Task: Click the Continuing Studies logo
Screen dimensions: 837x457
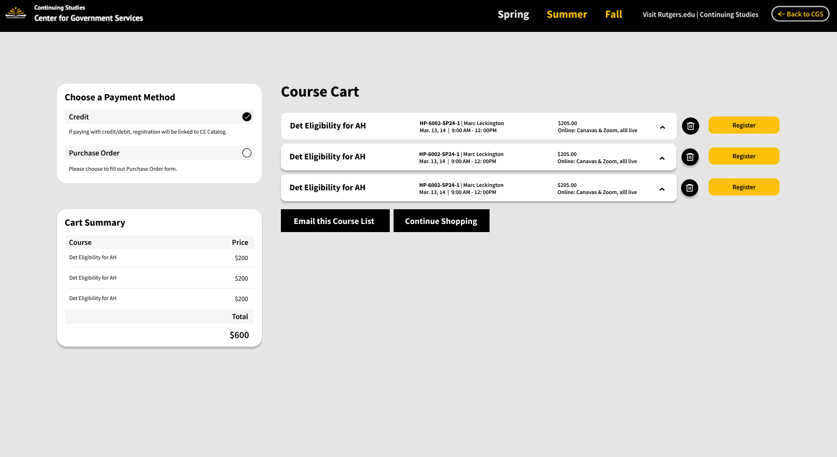Action: point(16,12)
